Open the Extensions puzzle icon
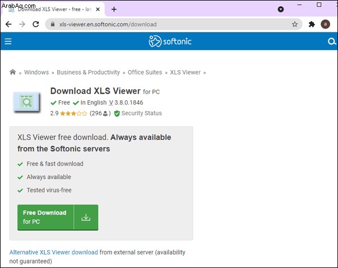 point(312,24)
